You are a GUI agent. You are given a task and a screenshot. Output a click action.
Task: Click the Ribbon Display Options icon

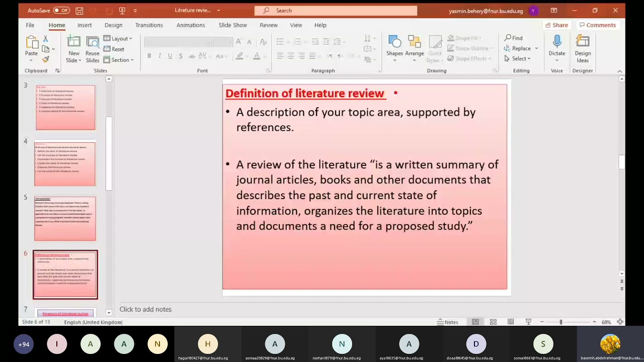[x=554, y=11]
